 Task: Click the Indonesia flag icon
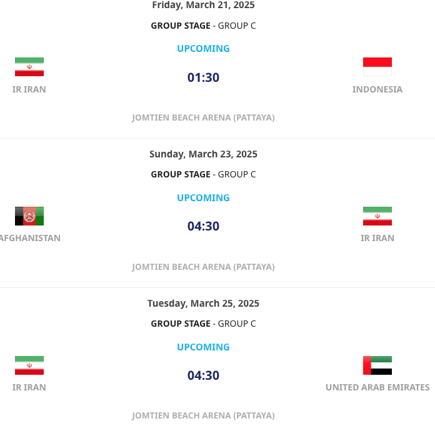377,67
